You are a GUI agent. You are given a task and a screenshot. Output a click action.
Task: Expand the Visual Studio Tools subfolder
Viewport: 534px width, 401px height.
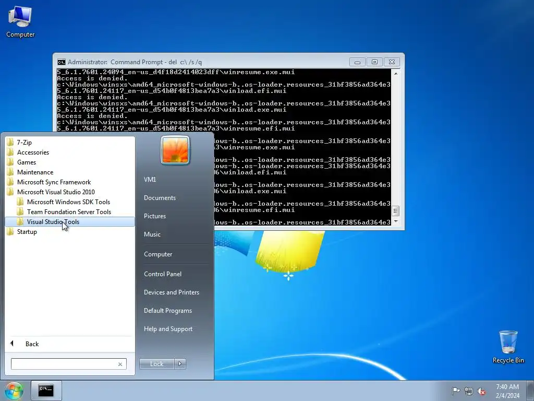70,221
